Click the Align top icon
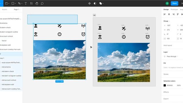Viewport: 183px width, 103px height. pos(178,14)
